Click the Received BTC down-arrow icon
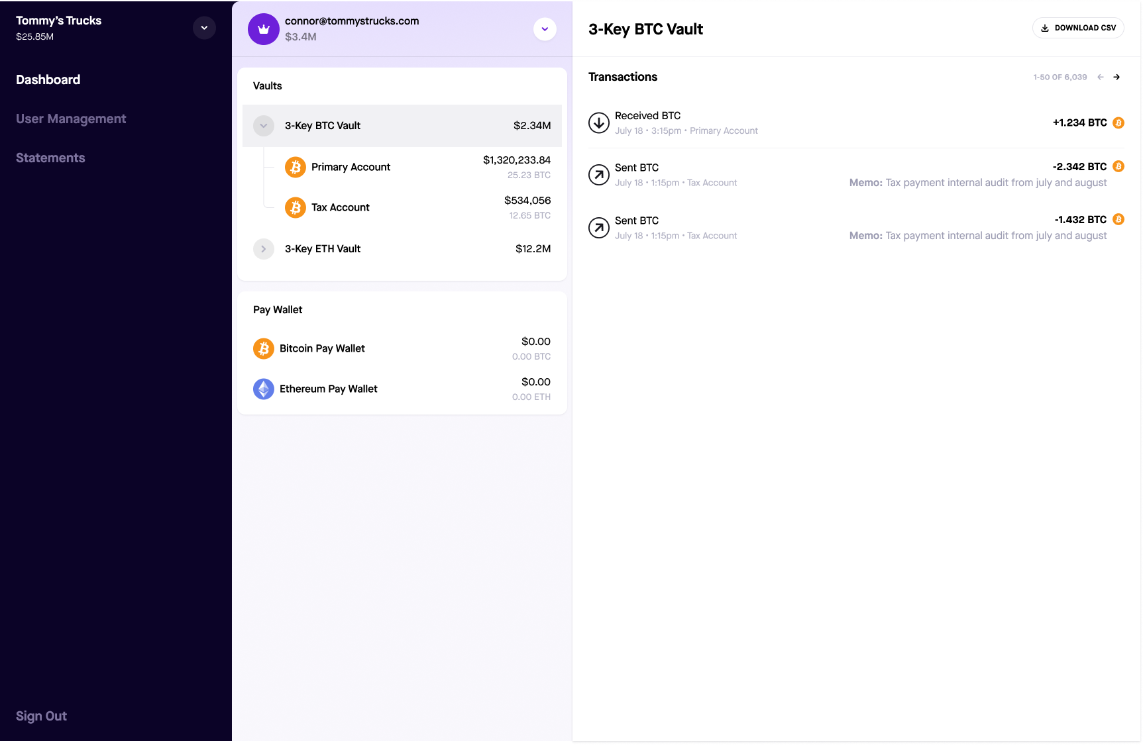This screenshot has height=745, width=1143. (599, 123)
